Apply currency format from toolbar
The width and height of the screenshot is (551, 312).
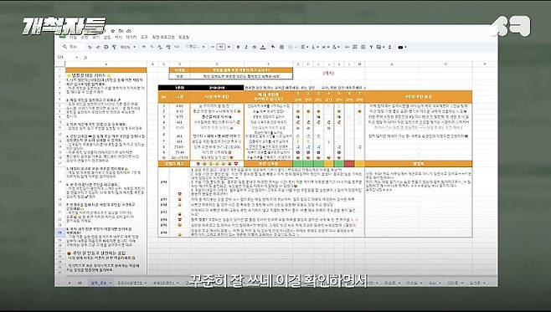coord(144,47)
